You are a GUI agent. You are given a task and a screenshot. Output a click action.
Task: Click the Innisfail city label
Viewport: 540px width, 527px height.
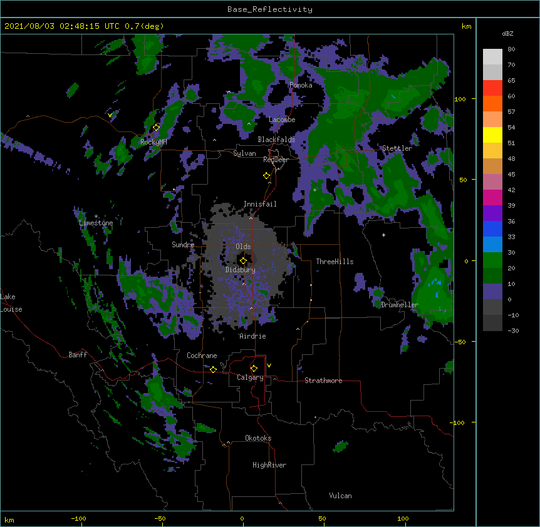[x=260, y=204]
